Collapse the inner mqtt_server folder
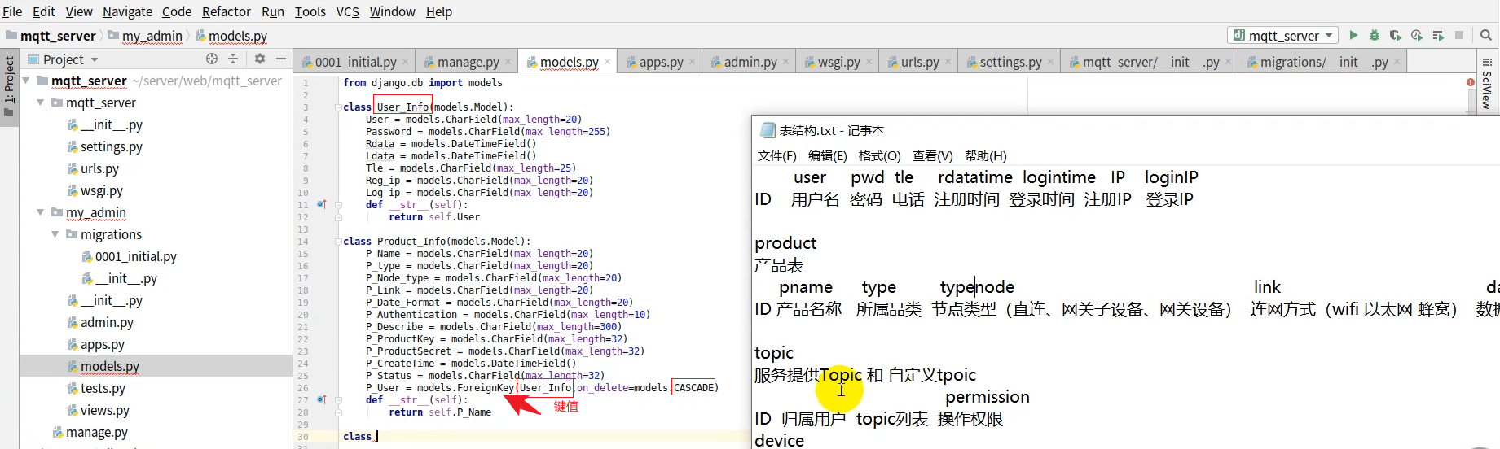 41,102
